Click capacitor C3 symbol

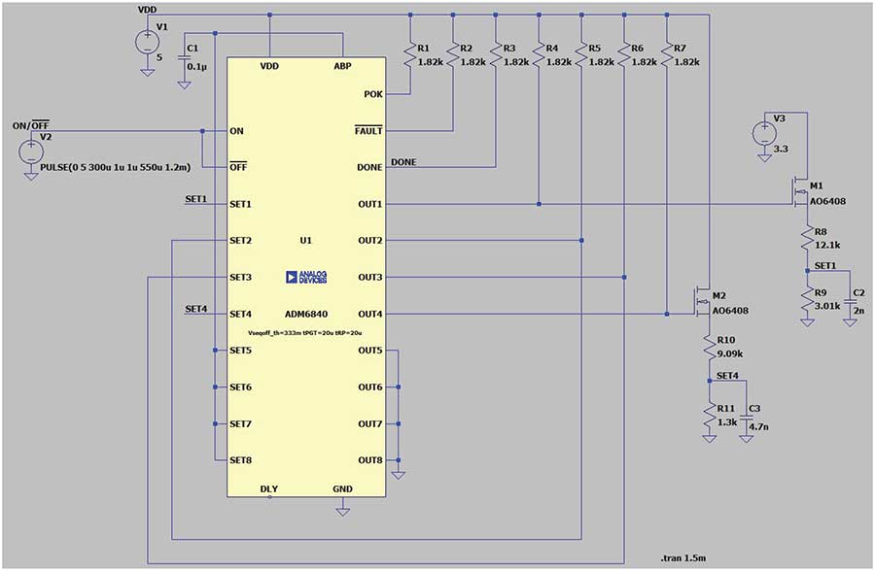[x=746, y=418]
